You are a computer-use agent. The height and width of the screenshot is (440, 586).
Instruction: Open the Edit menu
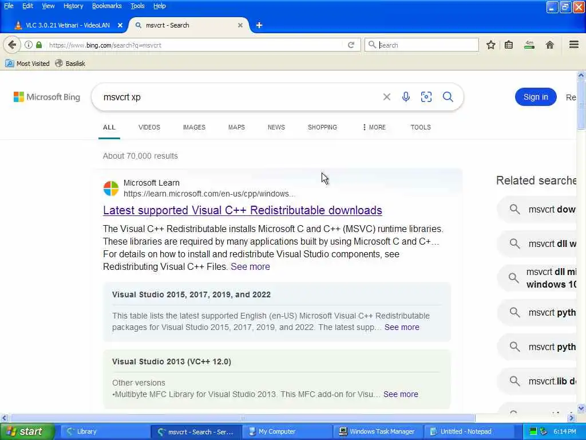(x=27, y=6)
